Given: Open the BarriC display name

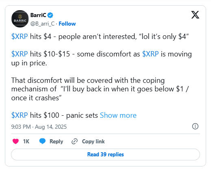Looking at the screenshot, I should pos(38,15).
